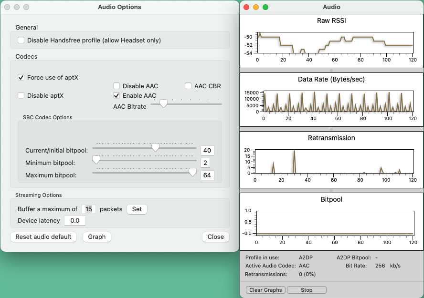Click the "packets" label

(111, 209)
